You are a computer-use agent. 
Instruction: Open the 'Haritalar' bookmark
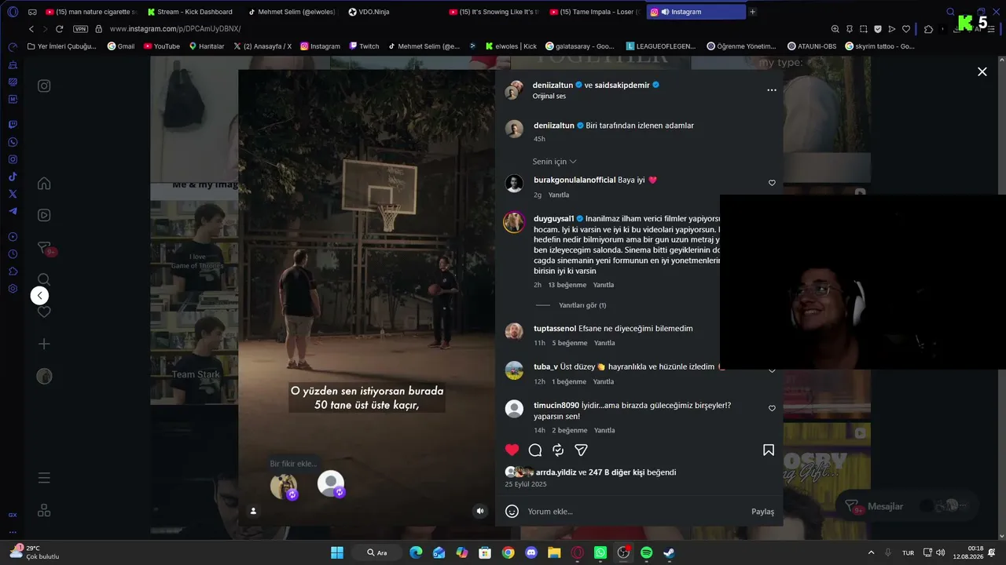pos(207,46)
